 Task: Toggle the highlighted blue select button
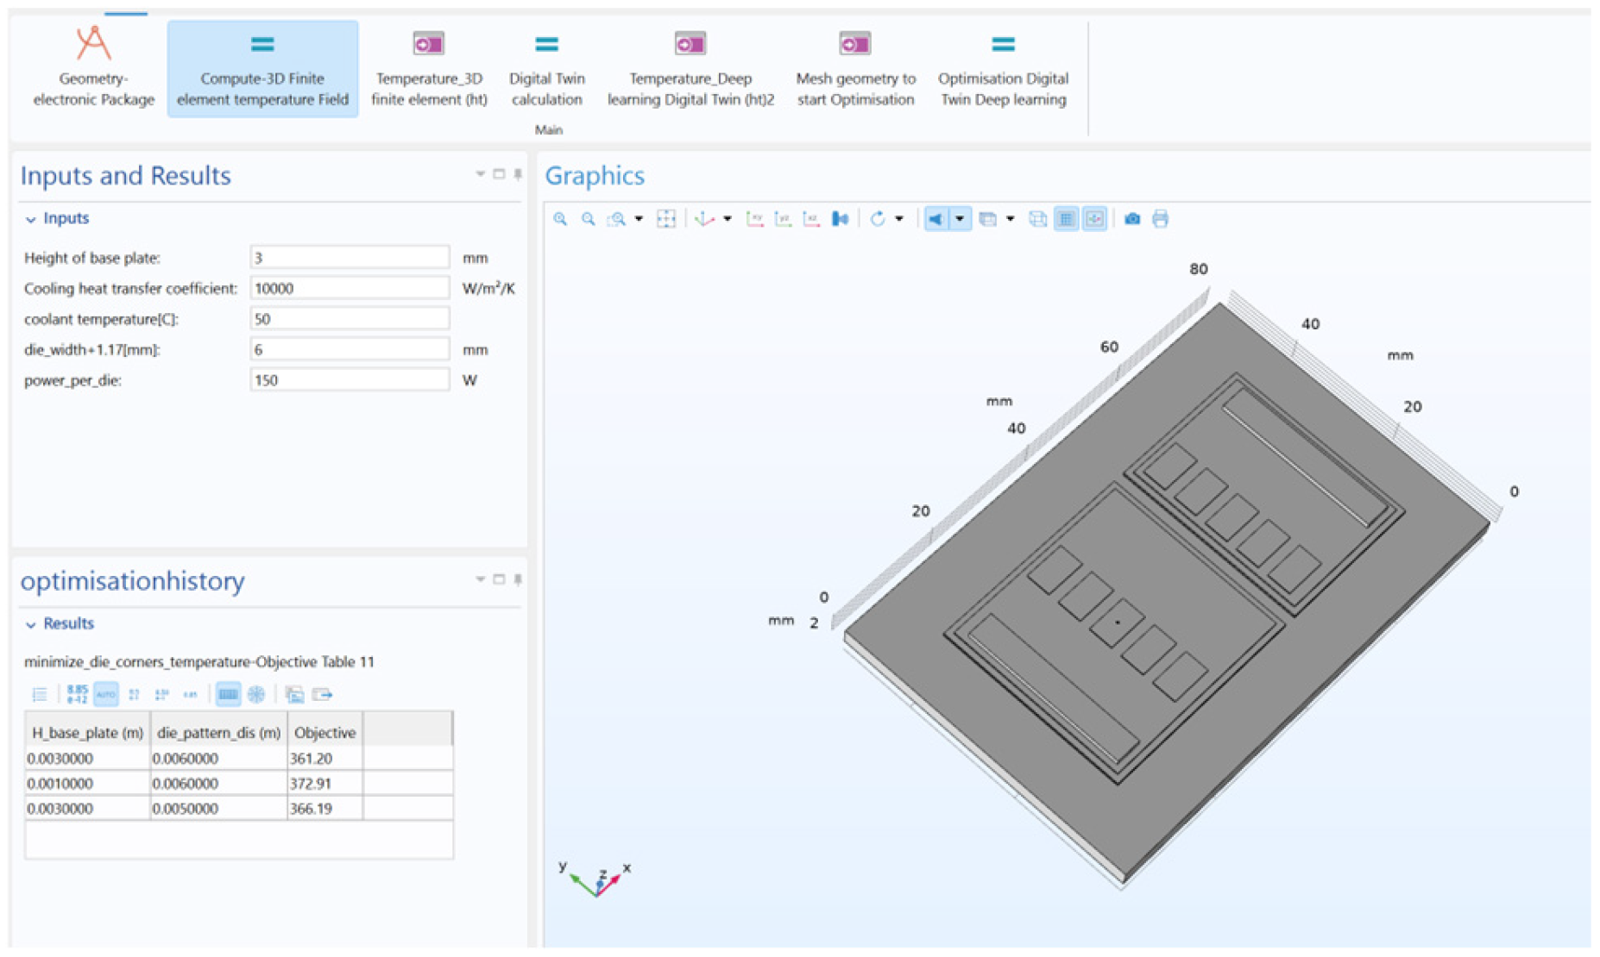[x=935, y=219]
